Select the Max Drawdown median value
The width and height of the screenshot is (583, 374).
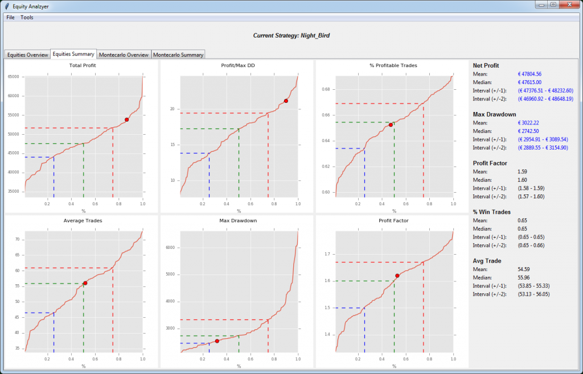pyautogui.click(x=529, y=131)
